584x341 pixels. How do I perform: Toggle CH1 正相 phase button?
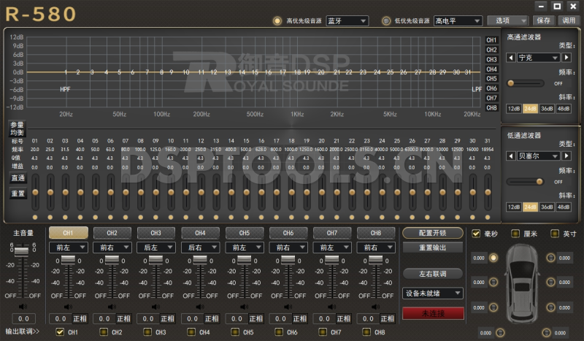point(80,319)
